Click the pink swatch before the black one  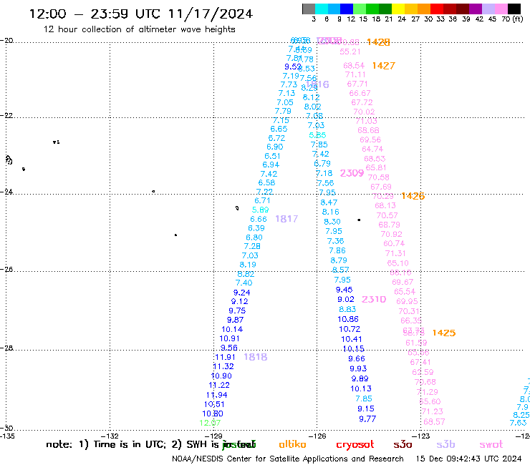point(501,9)
